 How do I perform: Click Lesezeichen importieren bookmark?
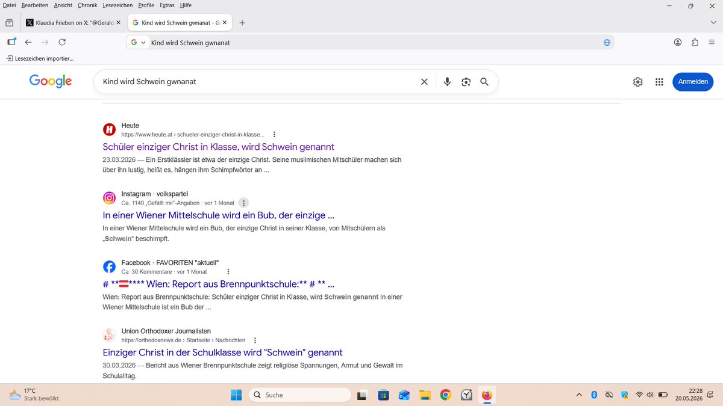(x=40, y=58)
